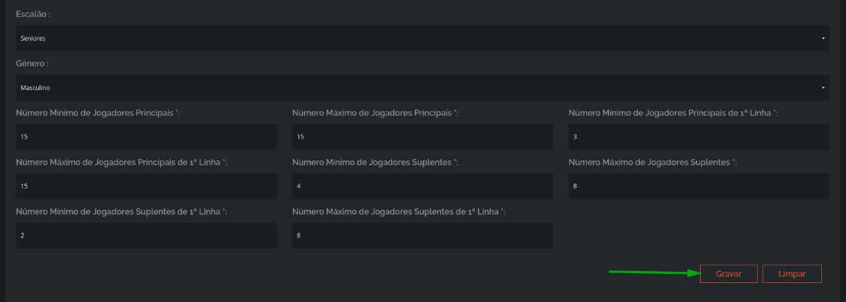Click the Escalão field label

33,15
